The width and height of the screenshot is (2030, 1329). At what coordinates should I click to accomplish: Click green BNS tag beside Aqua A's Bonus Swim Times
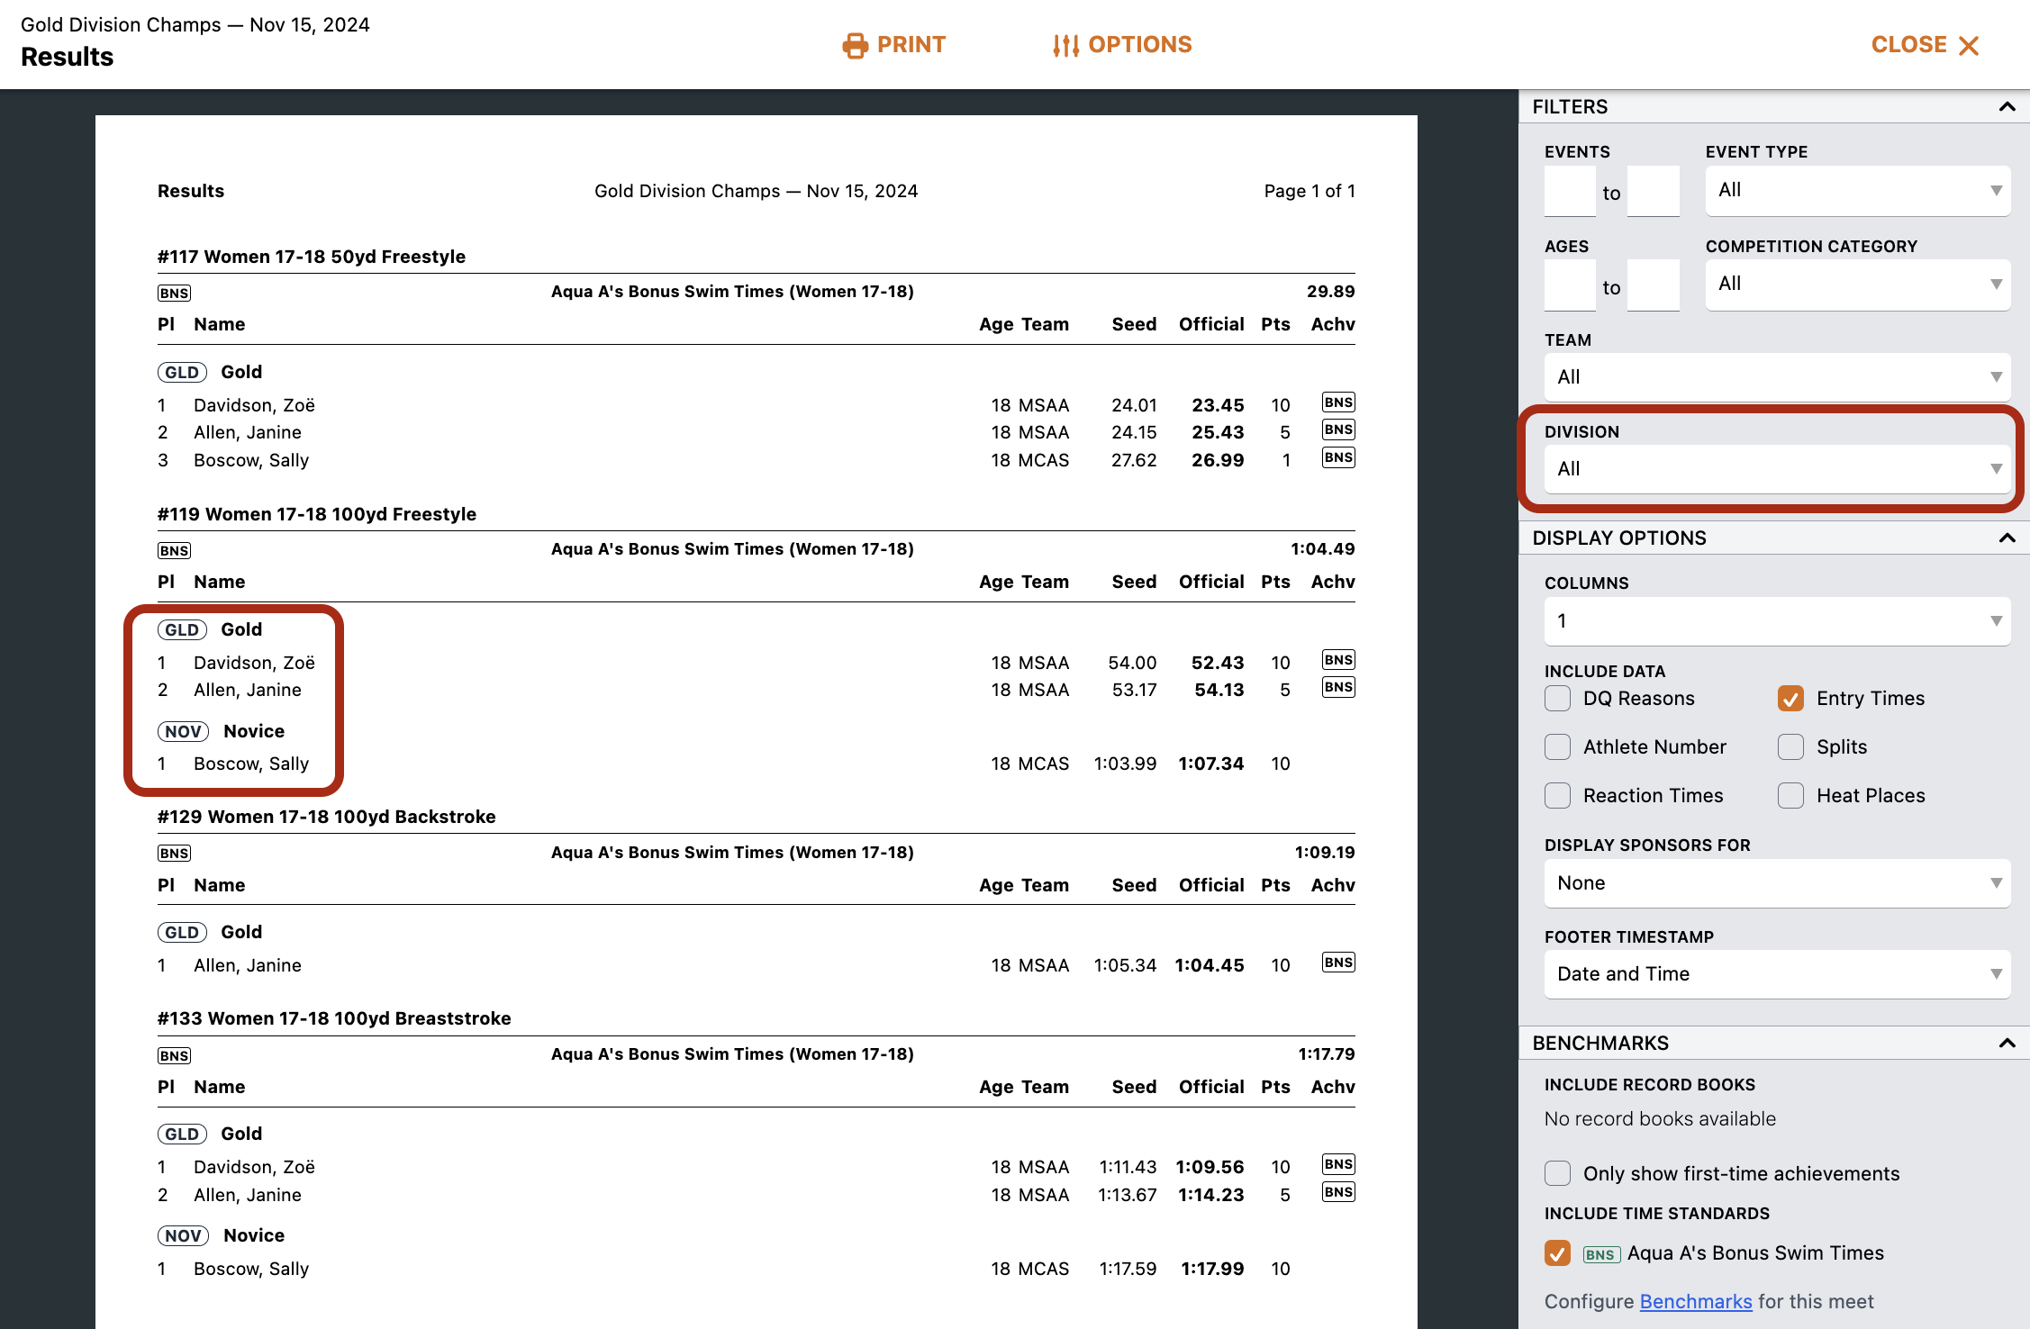1601,1254
